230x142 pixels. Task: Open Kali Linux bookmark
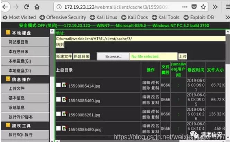[104, 17]
